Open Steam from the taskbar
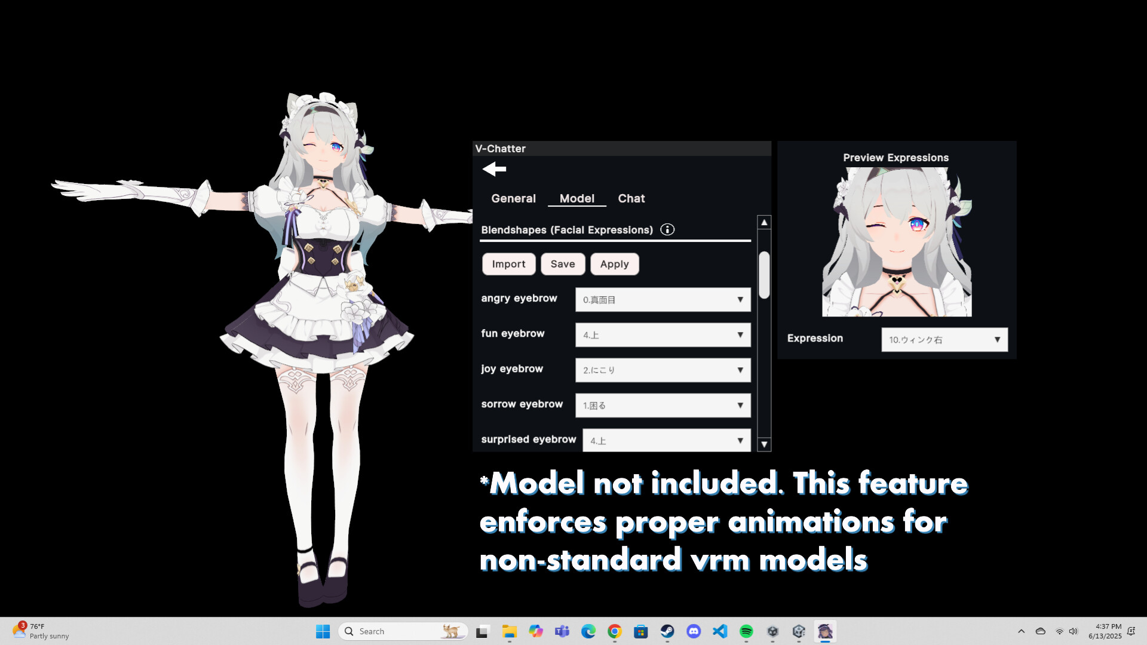 (x=667, y=631)
